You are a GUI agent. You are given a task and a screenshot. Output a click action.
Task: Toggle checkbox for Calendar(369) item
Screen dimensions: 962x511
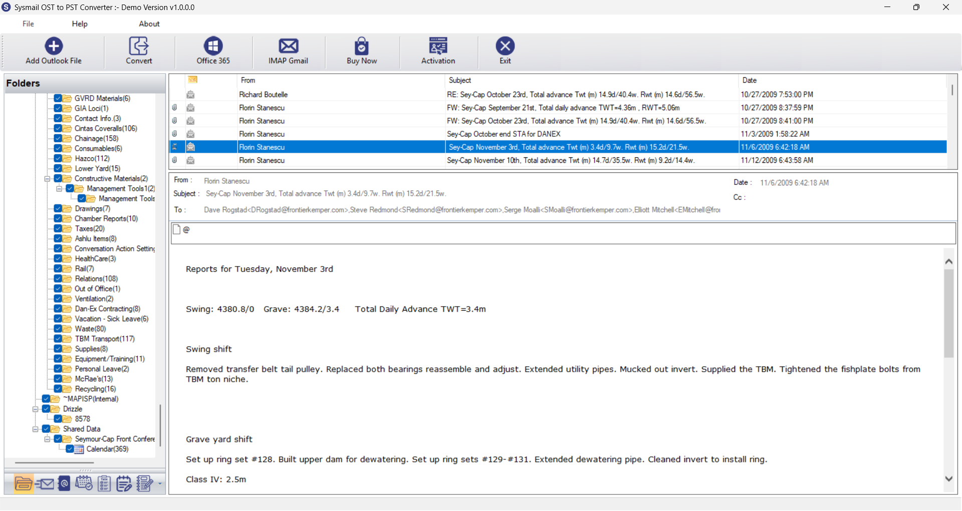[70, 449]
